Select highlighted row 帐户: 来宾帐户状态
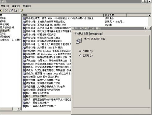Screen dimensions: 152x115 (47, 96)
